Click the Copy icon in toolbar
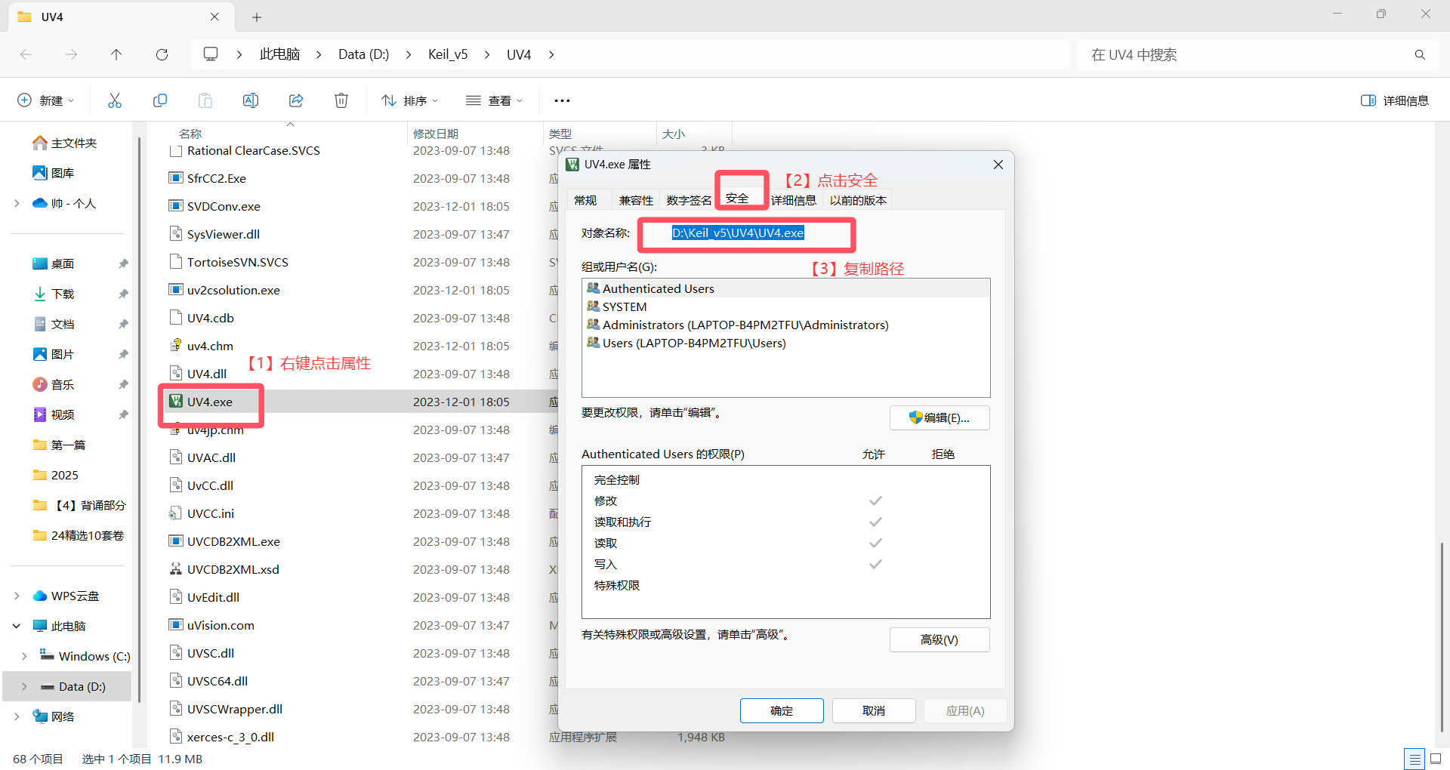The image size is (1450, 770). pos(160,100)
